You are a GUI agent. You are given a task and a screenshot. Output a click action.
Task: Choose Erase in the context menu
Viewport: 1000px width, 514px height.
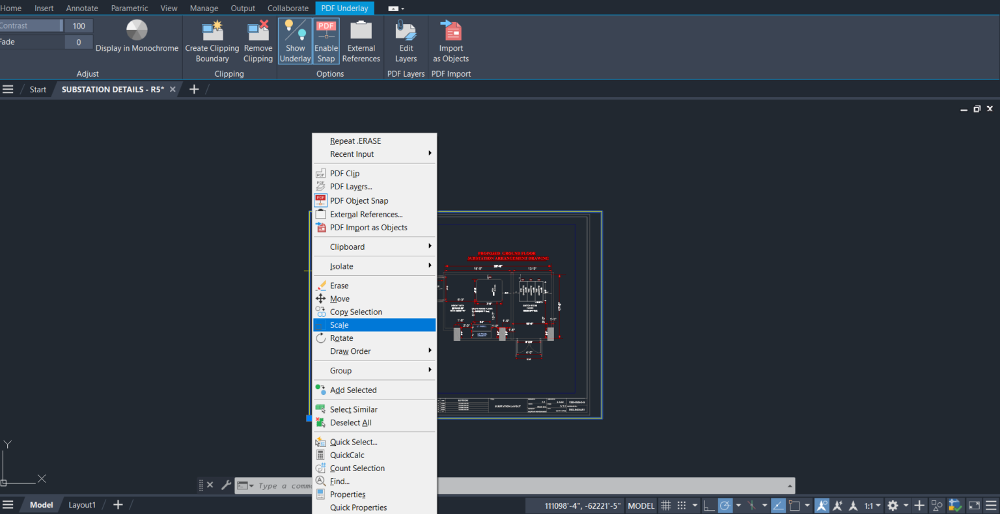(374, 286)
